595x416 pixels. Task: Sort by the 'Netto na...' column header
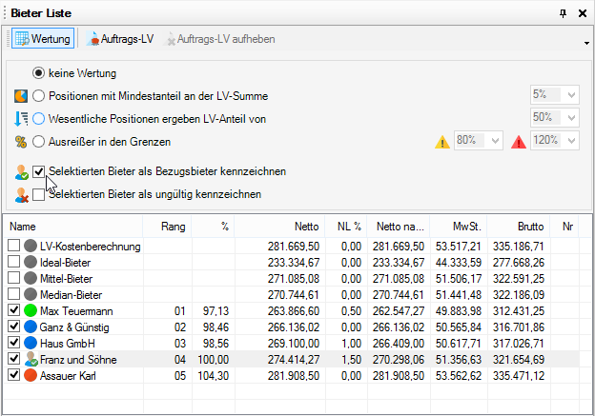399,227
